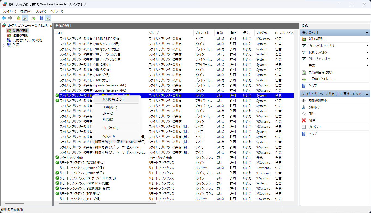Viewport: 371px width, 213px height.
Task: Open the グループでフィルター submenu
Action: click(335, 59)
